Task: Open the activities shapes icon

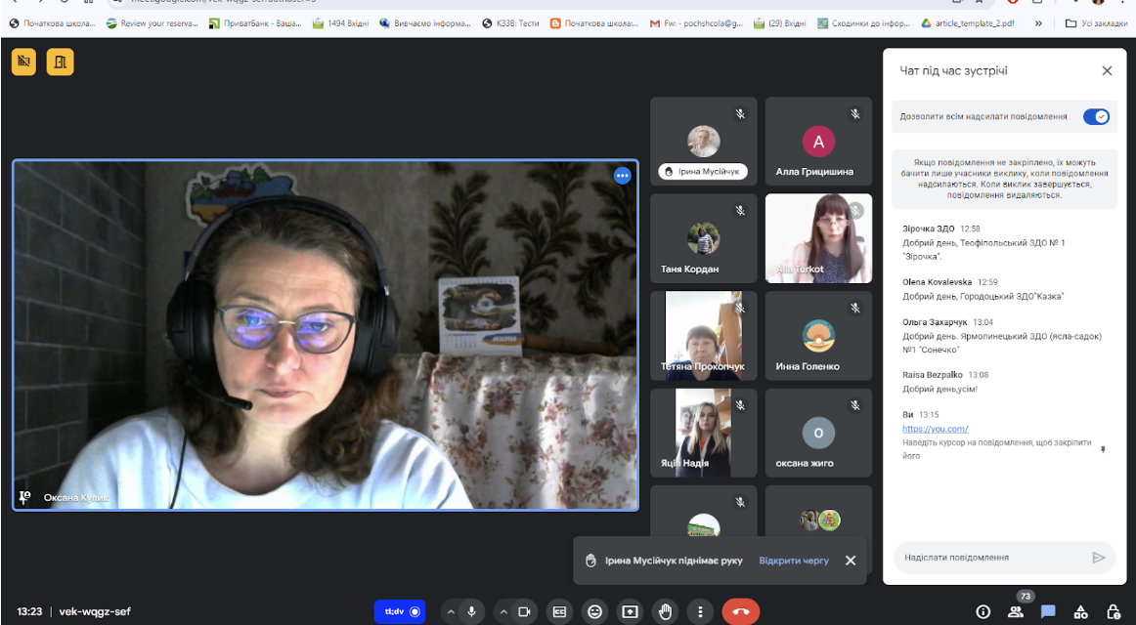Action: (x=1081, y=612)
